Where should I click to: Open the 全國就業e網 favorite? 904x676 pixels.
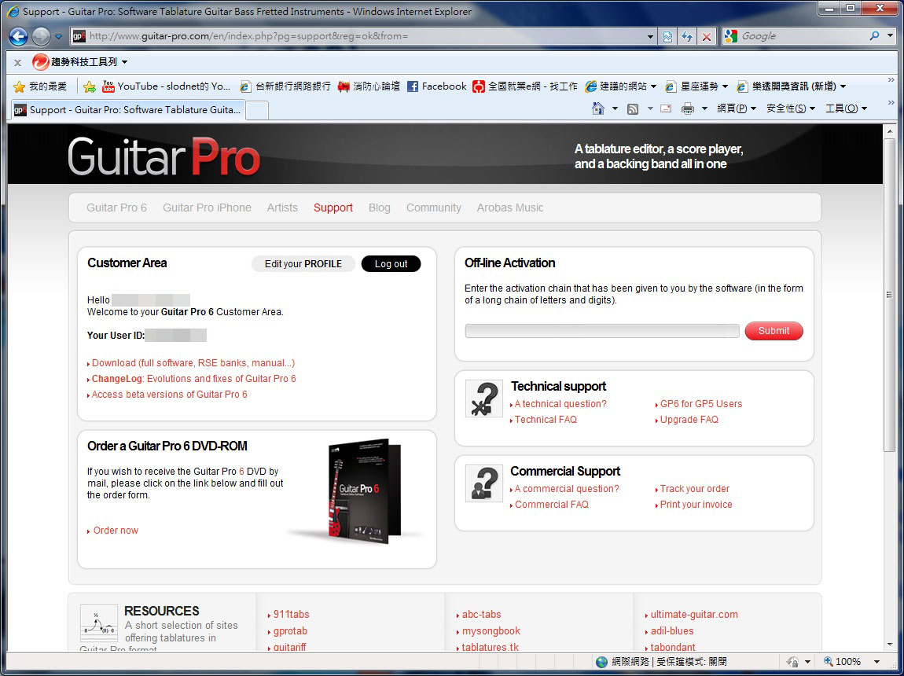524,86
